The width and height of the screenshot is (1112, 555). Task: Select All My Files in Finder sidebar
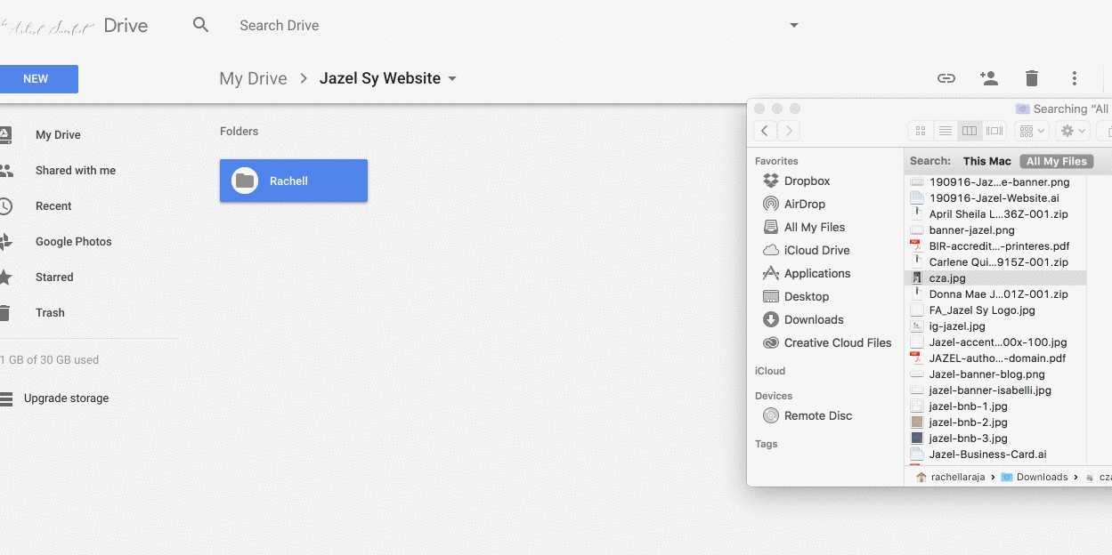click(x=815, y=227)
